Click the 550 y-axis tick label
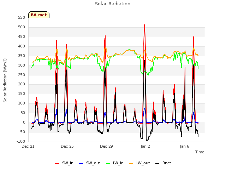The width and height of the screenshot is (226, 170). point(22,18)
